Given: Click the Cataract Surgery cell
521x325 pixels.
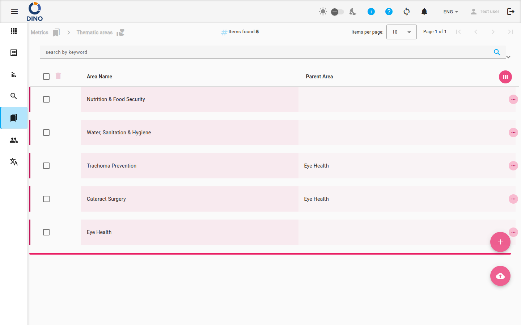Looking at the screenshot, I should [x=190, y=199].
